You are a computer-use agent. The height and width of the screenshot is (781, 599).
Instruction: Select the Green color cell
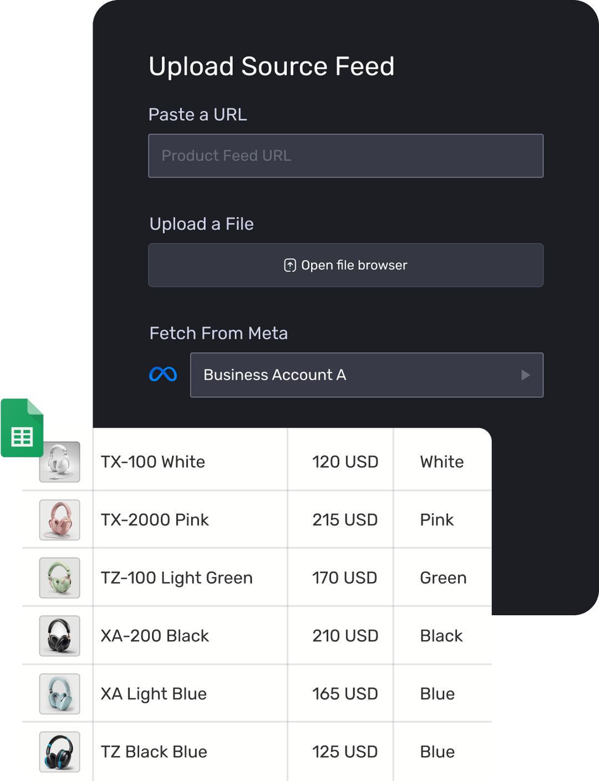tap(443, 578)
